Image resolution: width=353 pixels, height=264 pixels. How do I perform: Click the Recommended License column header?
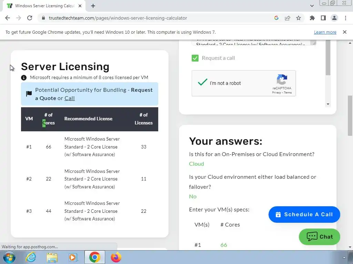click(x=88, y=119)
